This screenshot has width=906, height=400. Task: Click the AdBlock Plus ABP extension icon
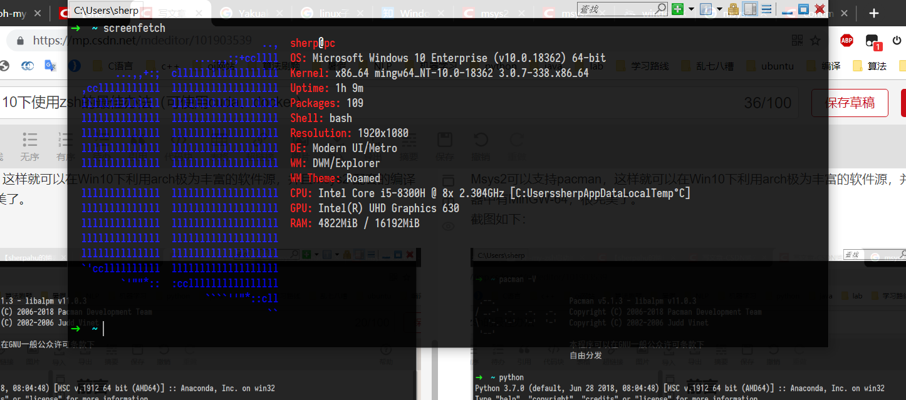click(x=846, y=40)
